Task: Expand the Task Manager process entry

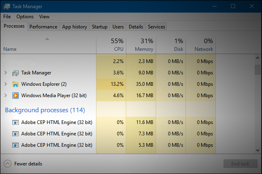Action: [x=5, y=73]
